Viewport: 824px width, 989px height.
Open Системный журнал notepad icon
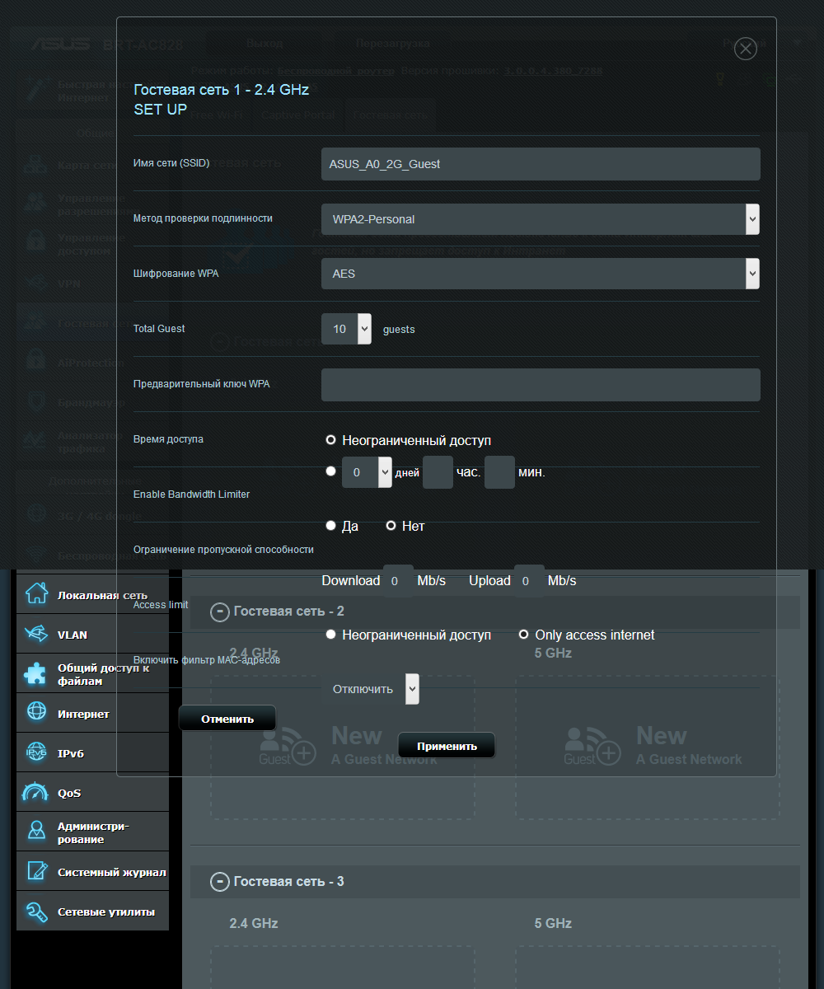(36, 871)
